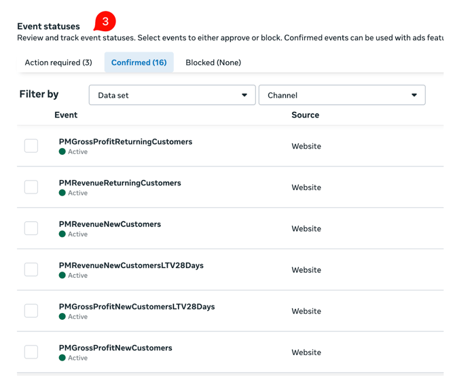455x387 pixels.
Task: Select the Confirmed (16) tab
Action: point(139,62)
